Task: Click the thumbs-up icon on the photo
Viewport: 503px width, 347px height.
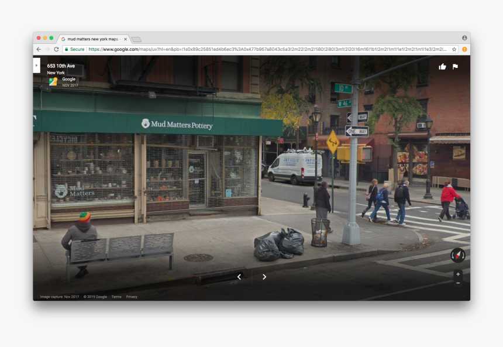Action: (442, 67)
